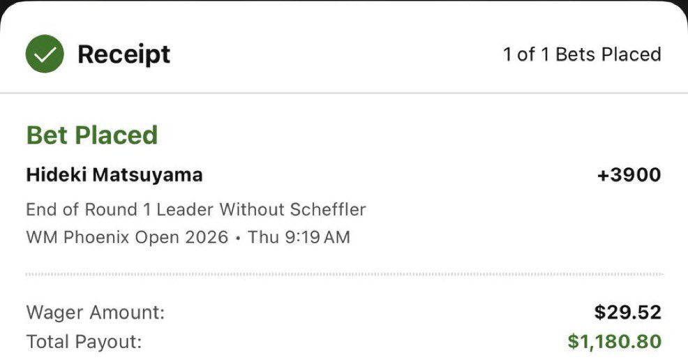This screenshot has height=362, width=688.
Task: Click the horizontal line below the Receipt header
Action: pyautogui.click(x=344, y=93)
